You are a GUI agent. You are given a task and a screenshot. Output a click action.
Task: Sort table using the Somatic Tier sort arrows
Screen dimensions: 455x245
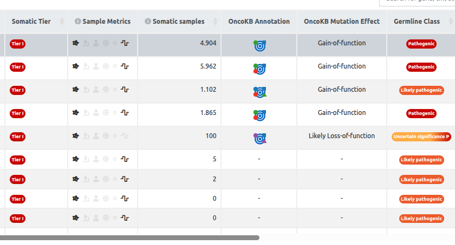point(62,22)
